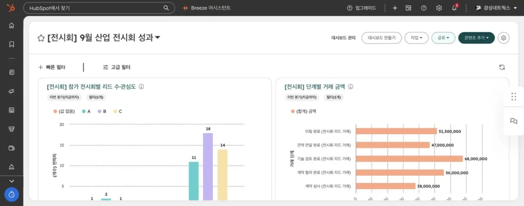Favorite the dashboard with star icon
Image resolution: width=524 pixels, height=206 pixels.
(41, 38)
